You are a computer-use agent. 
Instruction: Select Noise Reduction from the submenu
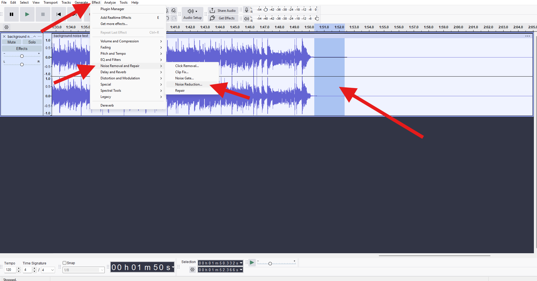[188, 84]
